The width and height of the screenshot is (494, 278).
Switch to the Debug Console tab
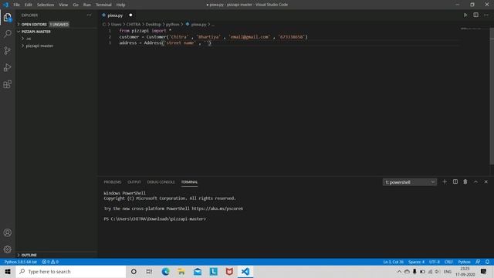pos(161,182)
